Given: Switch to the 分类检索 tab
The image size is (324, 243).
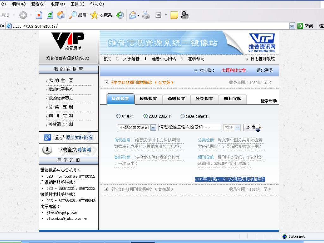Looking at the screenshot, I should [x=204, y=99].
